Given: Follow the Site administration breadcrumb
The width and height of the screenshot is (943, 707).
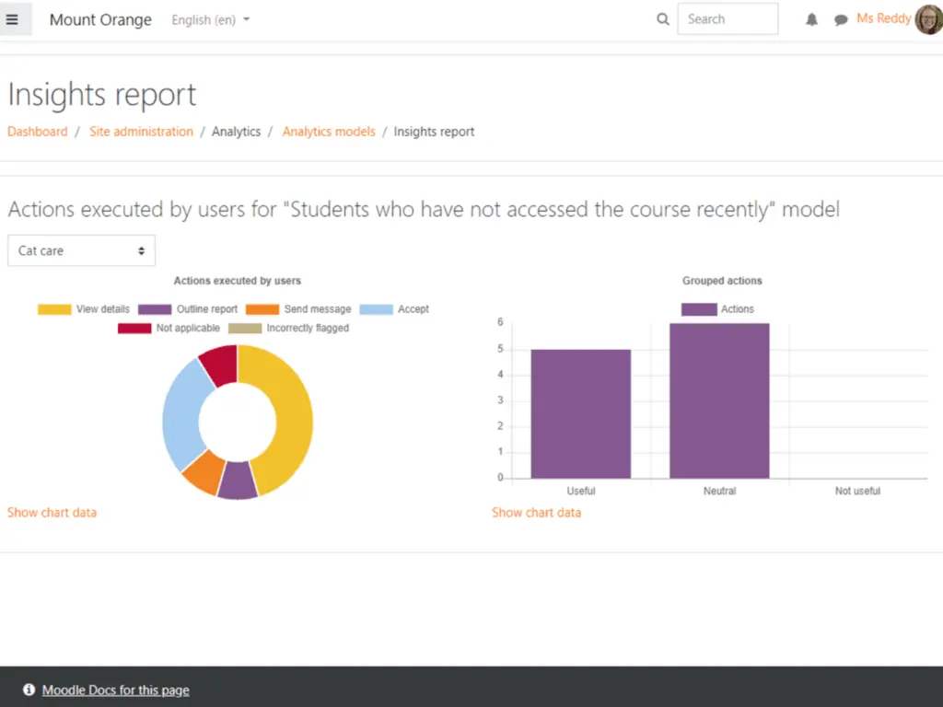Looking at the screenshot, I should point(141,132).
